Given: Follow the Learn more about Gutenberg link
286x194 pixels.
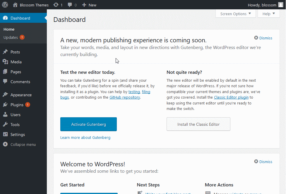Looking at the screenshot, I should tap(85, 137).
